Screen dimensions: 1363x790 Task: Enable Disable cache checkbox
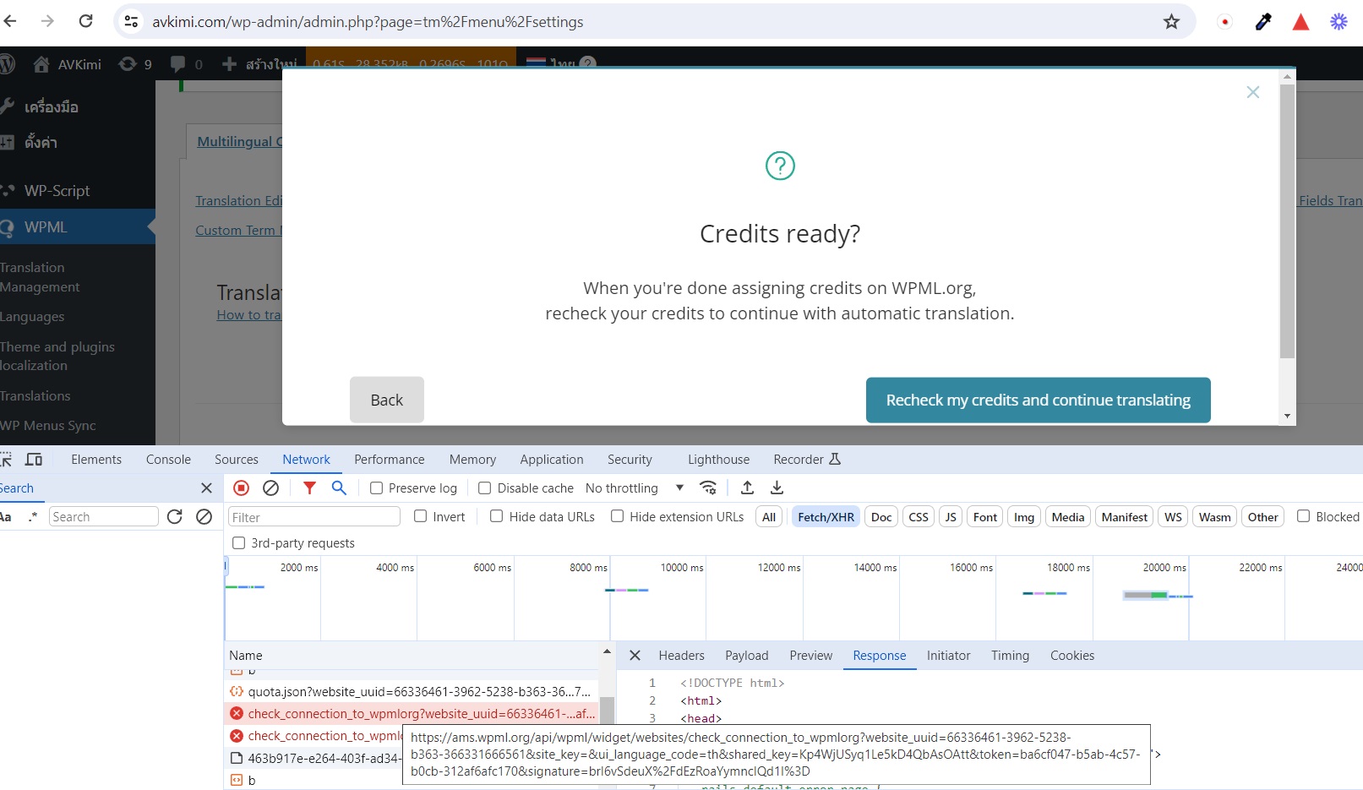485,488
